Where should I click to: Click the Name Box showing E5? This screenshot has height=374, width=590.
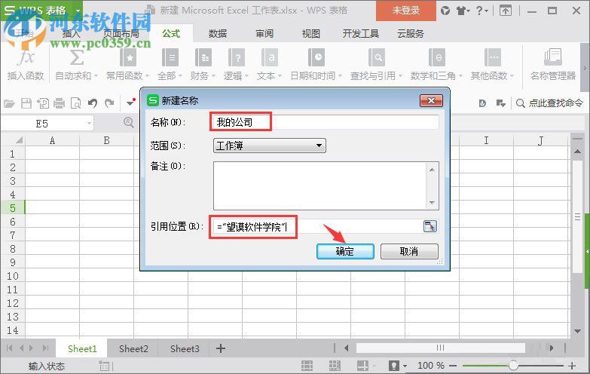tap(42, 124)
